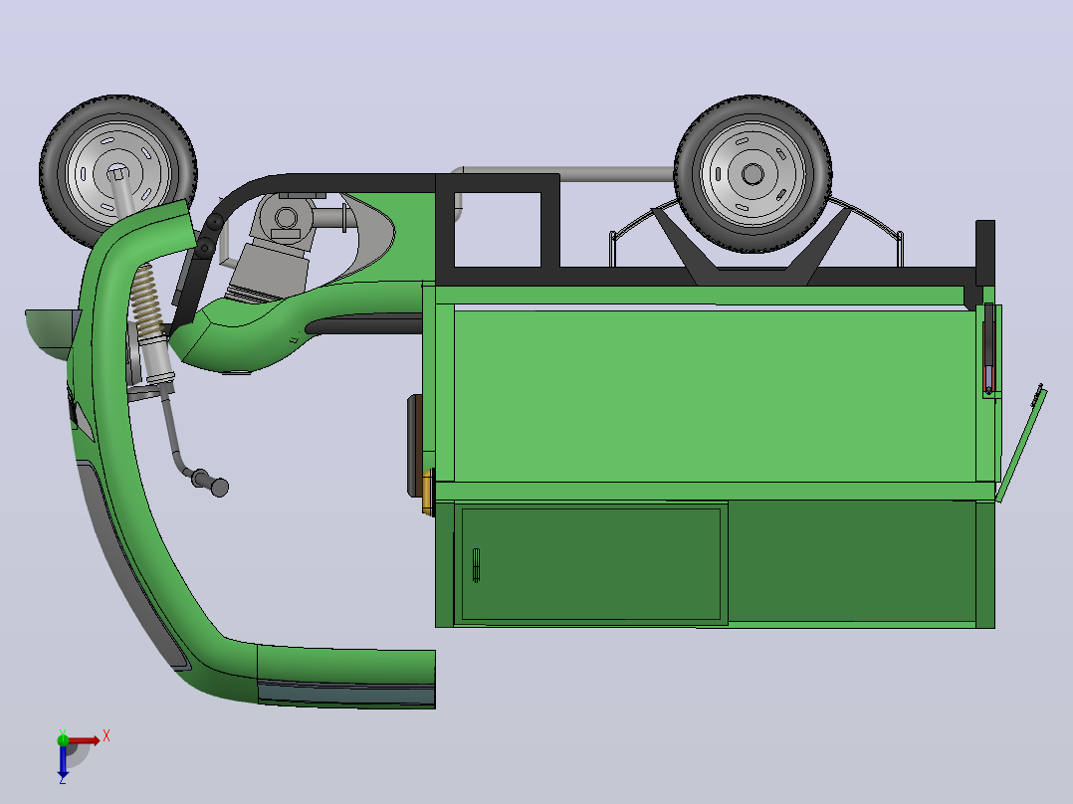The height and width of the screenshot is (804, 1073).
Task: Select the front suspension coil spring
Action: tap(146, 300)
